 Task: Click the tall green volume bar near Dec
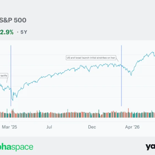click(x=99, y=113)
